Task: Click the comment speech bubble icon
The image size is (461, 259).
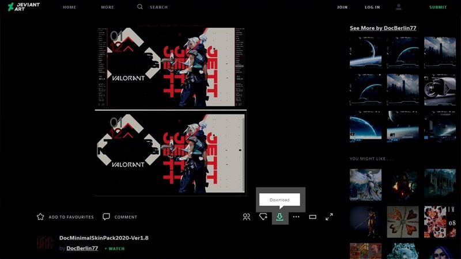Action: pyautogui.click(x=106, y=217)
